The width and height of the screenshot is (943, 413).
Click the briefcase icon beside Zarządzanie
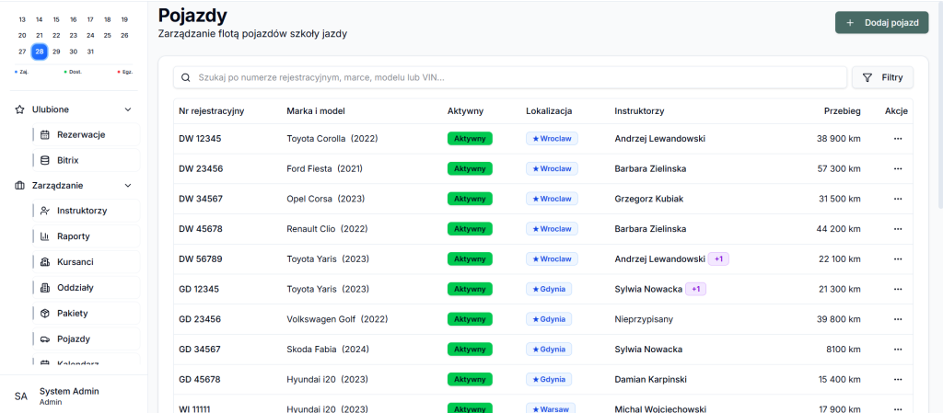pyautogui.click(x=19, y=186)
